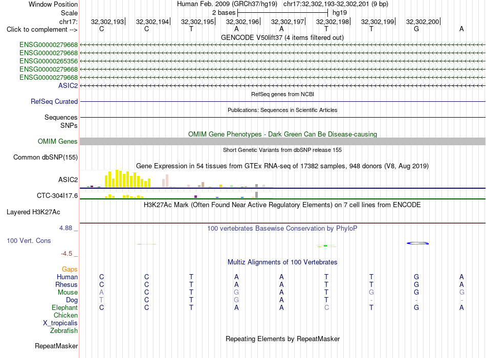Viewport: 486px width, 358px height.
Task: Click the gray bar in CTC-304I17.6 expression
Action: (x=257, y=195)
